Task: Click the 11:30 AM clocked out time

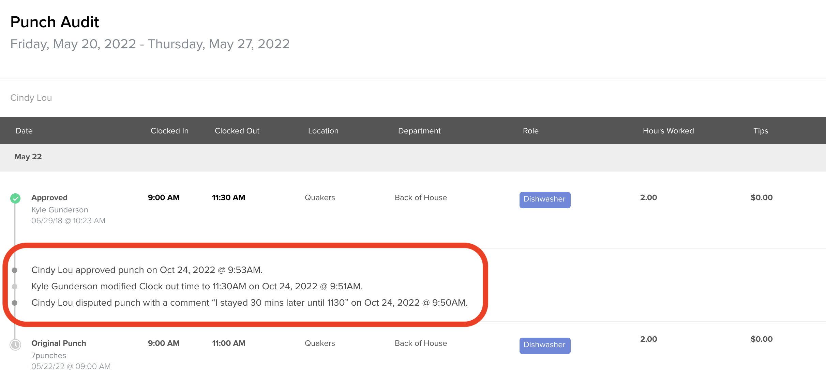Action: tap(228, 197)
